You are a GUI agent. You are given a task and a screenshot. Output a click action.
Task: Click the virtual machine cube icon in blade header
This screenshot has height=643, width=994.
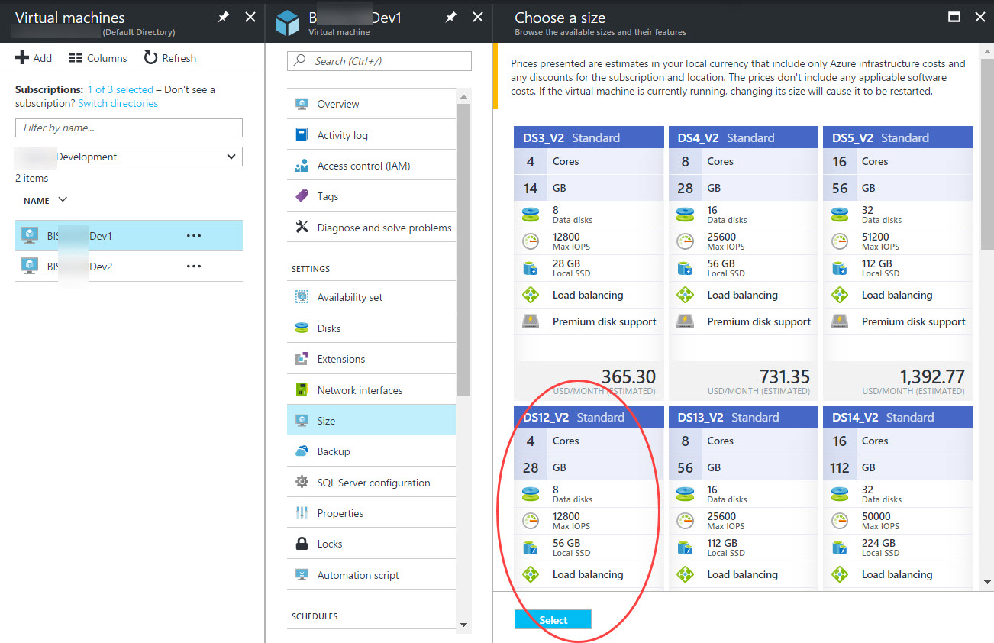pos(287,23)
